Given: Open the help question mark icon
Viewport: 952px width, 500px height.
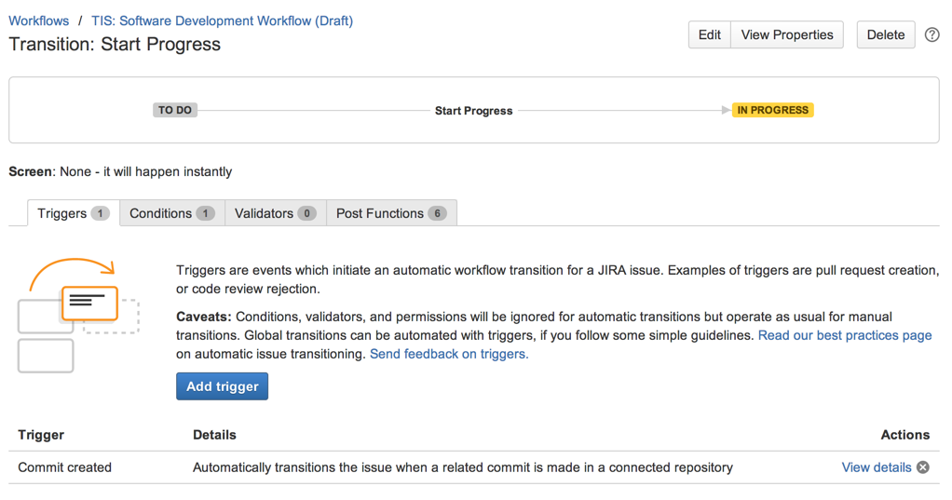Looking at the screenshot, I should [x=932, y=35].
